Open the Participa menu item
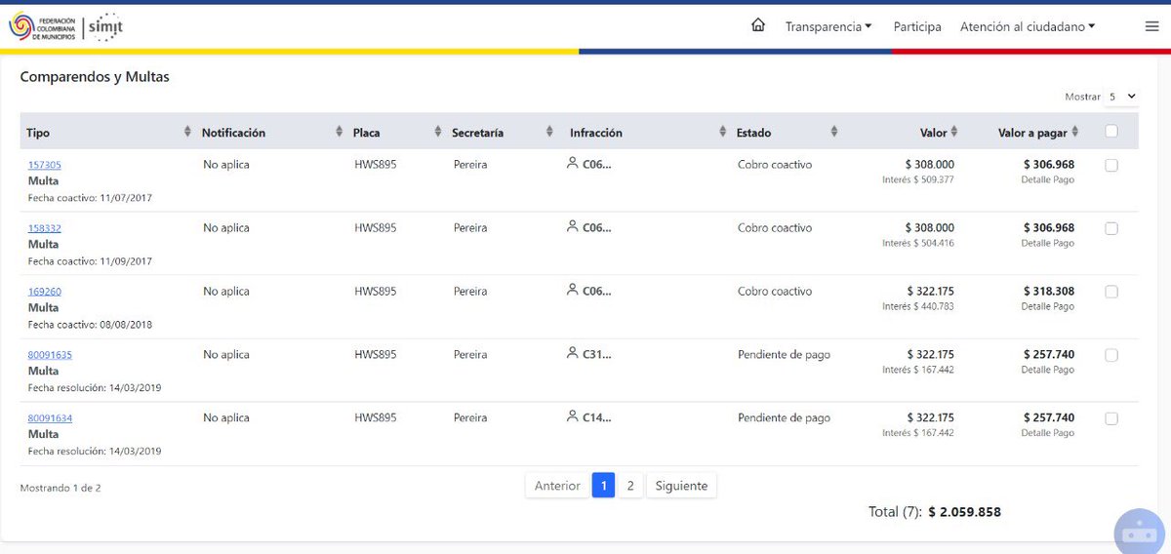The width and height of the screenshot is (1171, 554). 917,26
